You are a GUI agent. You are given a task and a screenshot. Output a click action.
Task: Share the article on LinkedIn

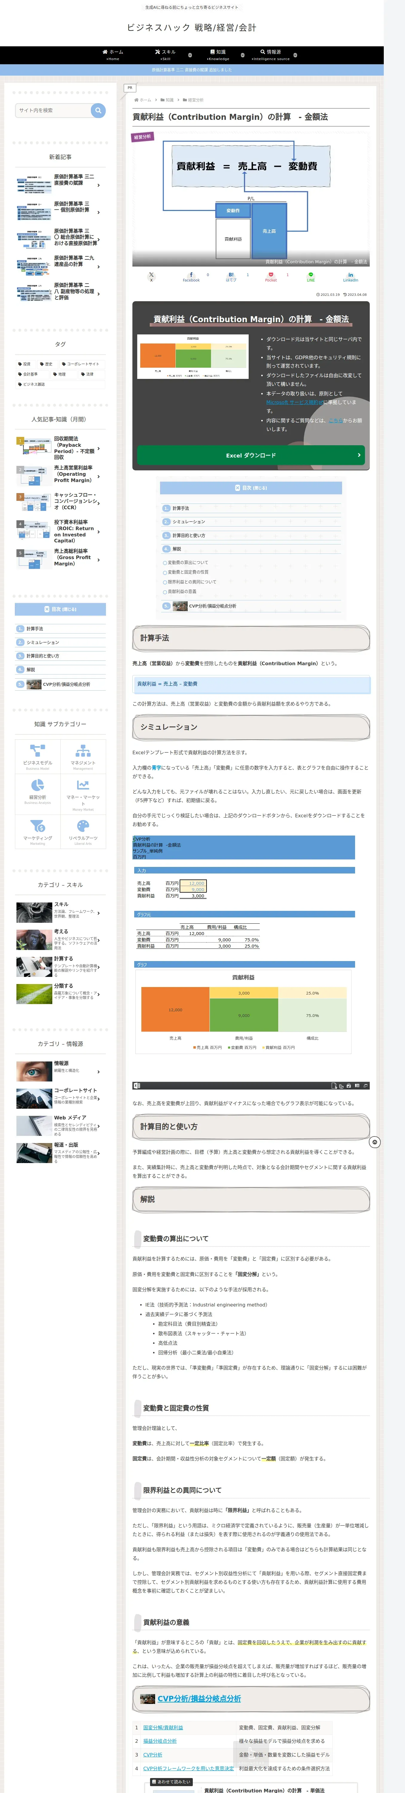(351, 276)
